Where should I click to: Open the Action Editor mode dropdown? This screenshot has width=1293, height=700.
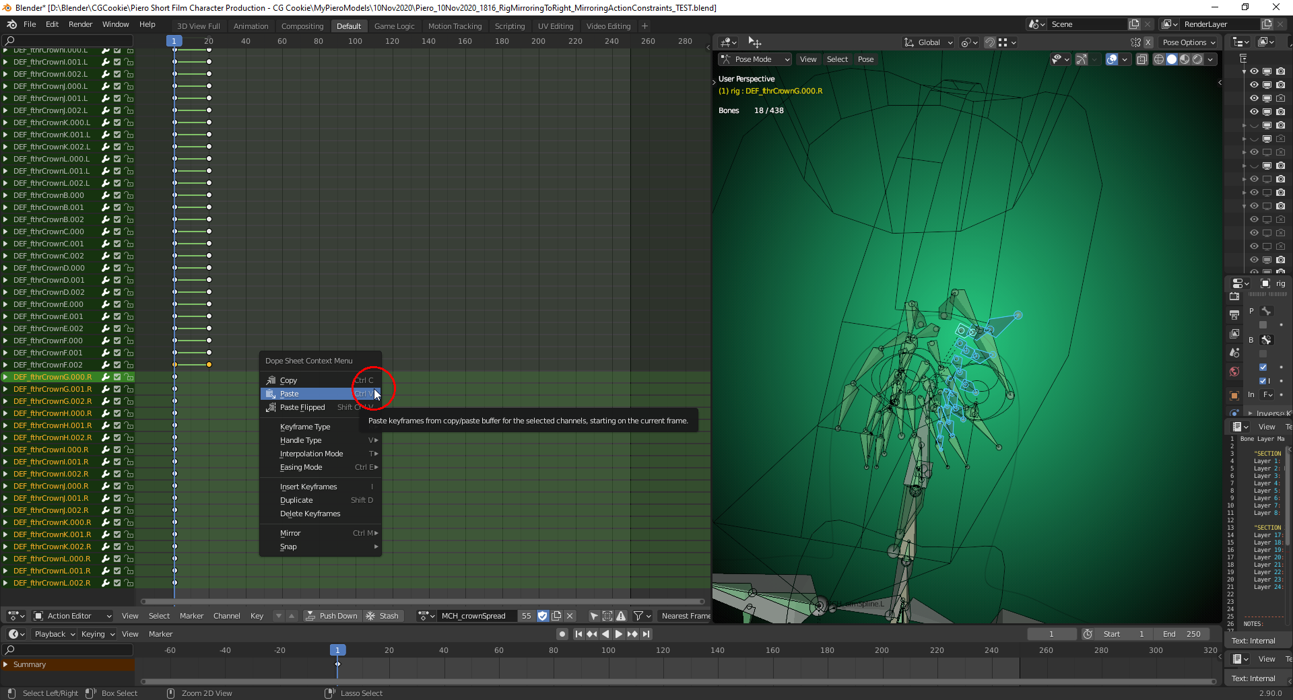73,616
